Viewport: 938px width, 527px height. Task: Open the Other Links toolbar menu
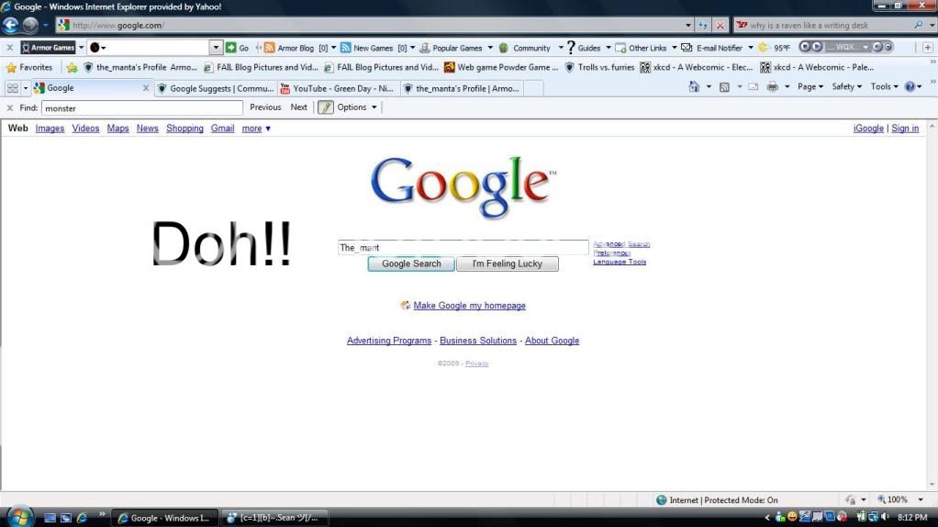[646, 48]
